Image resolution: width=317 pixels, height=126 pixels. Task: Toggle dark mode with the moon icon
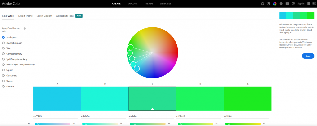[x=269, y=4]
